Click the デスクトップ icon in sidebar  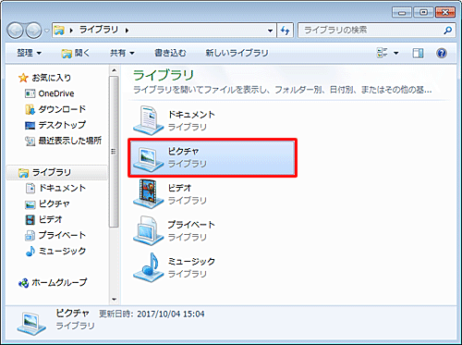pyautogui.click(x=30, y=125)
